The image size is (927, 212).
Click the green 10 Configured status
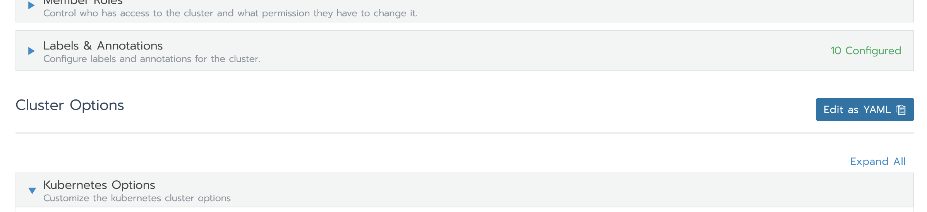coord(866,51)
